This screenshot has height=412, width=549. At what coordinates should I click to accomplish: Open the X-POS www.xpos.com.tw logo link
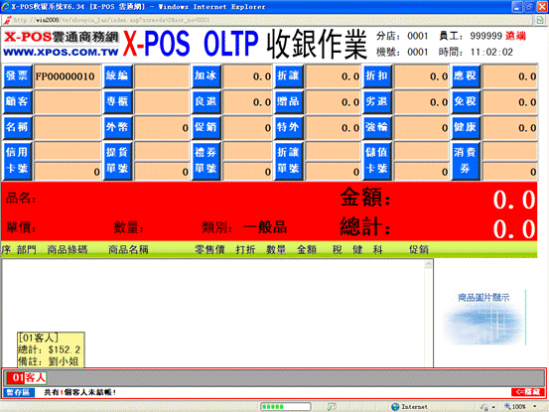pyautogui.click(x=62, y=44)
